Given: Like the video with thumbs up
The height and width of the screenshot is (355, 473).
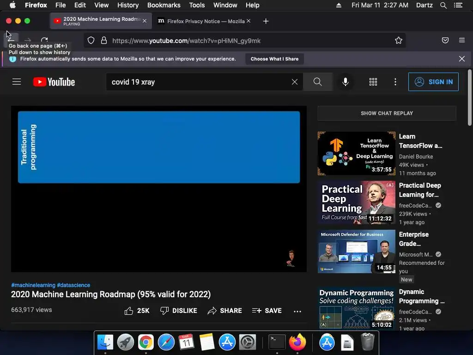Looking at the screenshot, I should point(137,311).
